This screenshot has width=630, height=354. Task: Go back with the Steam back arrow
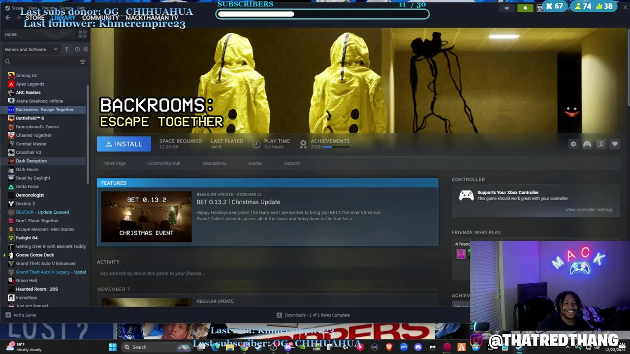point(8,18)
